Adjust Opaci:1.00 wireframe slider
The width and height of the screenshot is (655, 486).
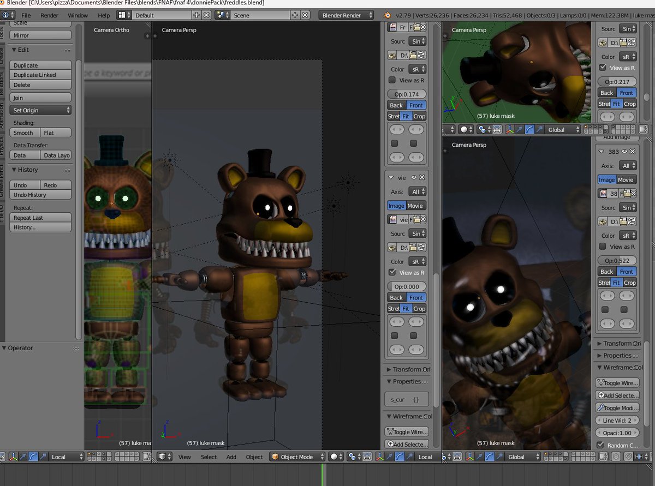[617, 433]
